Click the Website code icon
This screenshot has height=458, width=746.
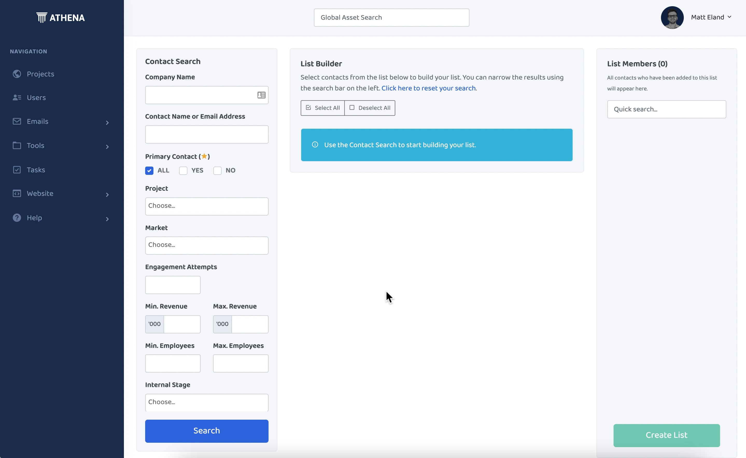(17, 193)
